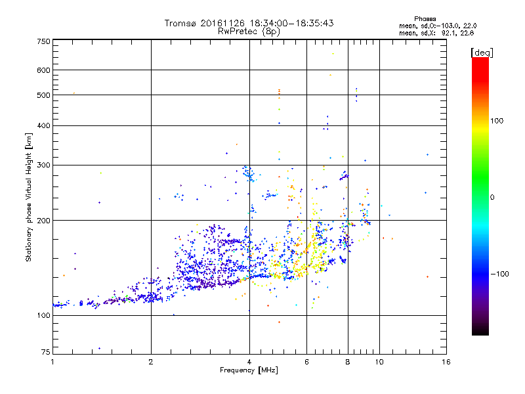
Task: Click the colorbar tick label '-100'
Action: (x=499, y=274)
